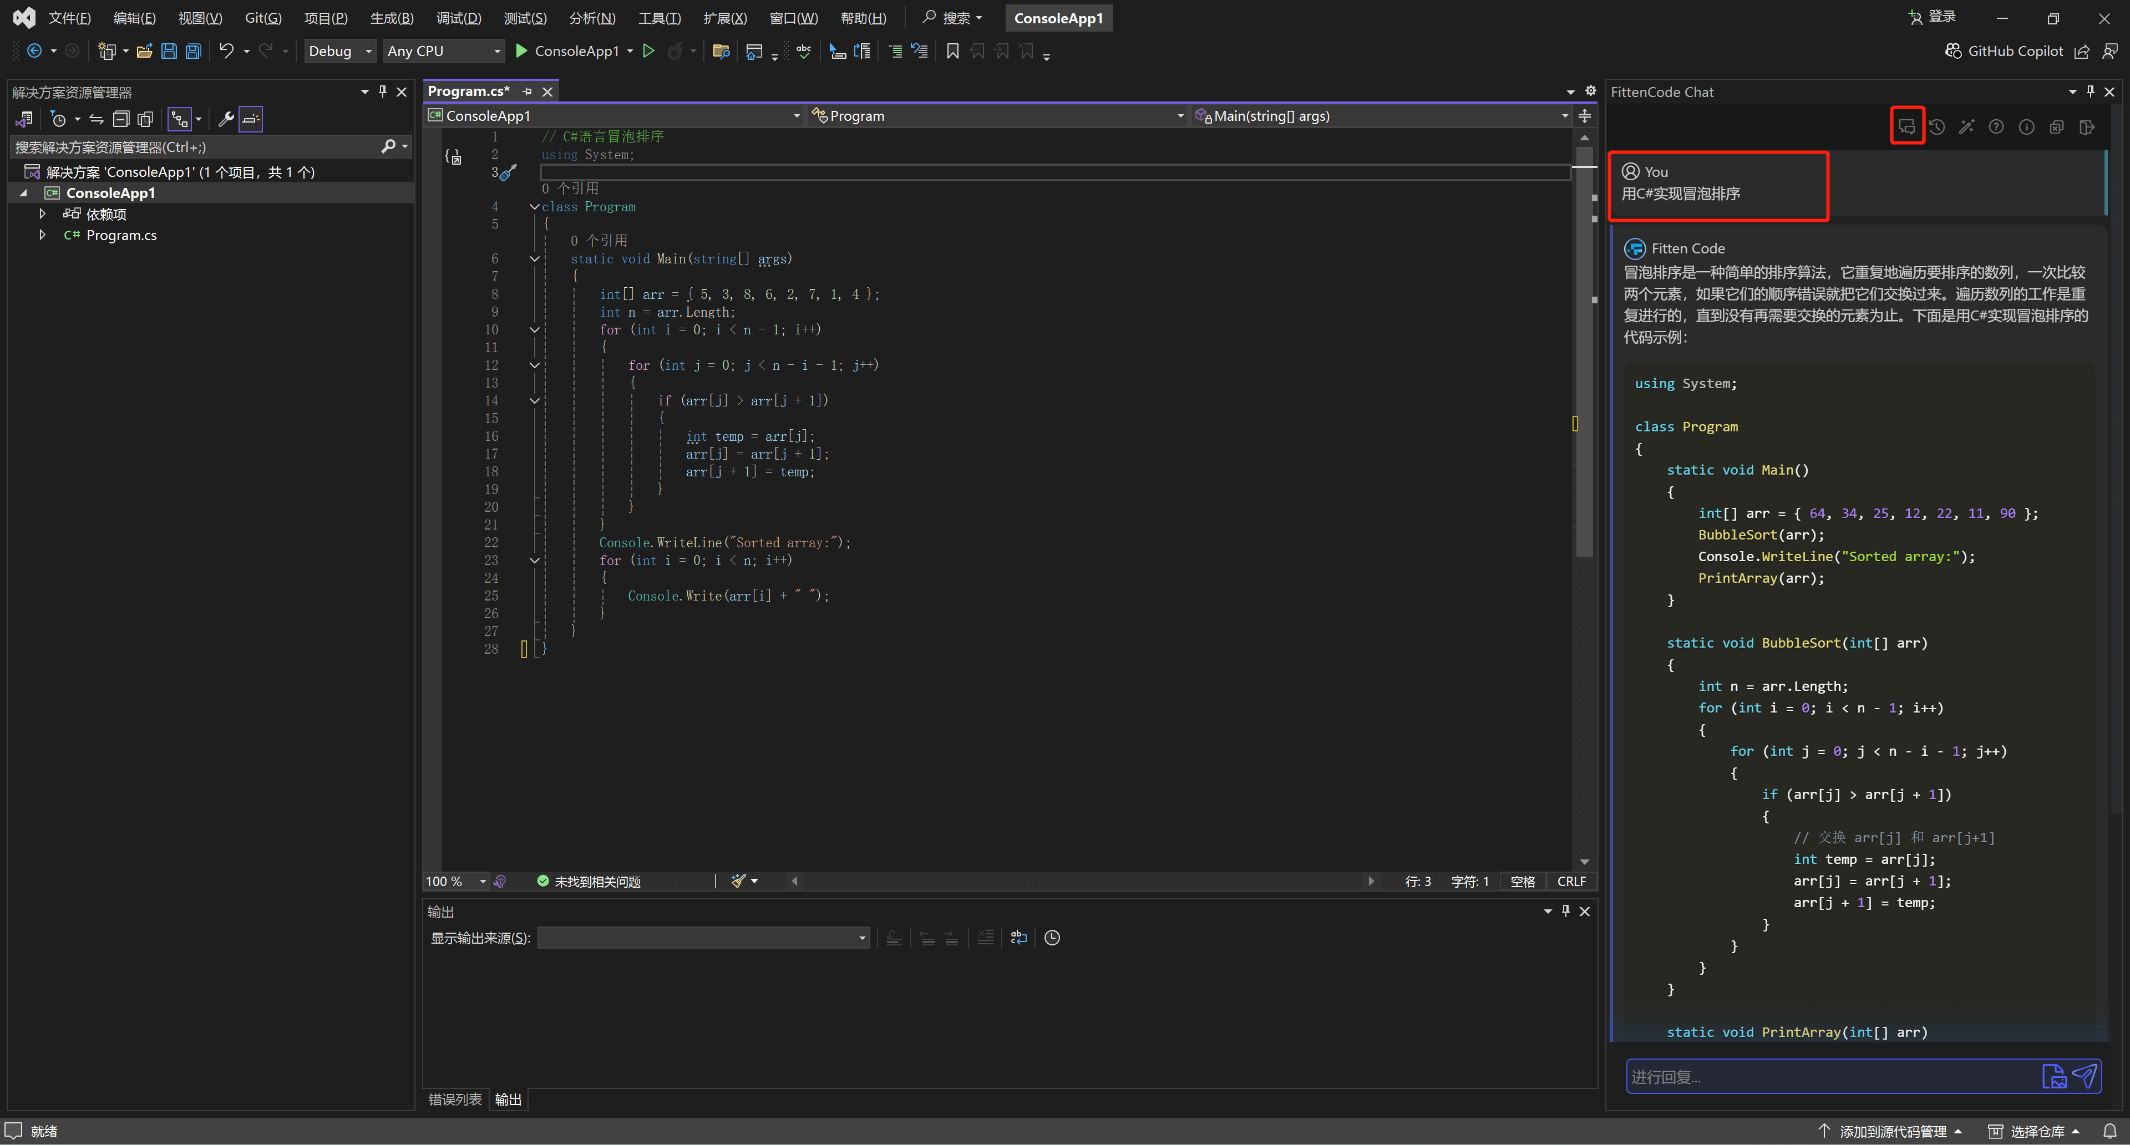Screen dimensions: 2130x1145
Task: Toggle the bookmark on current line
Action: (x=952, y=51)
